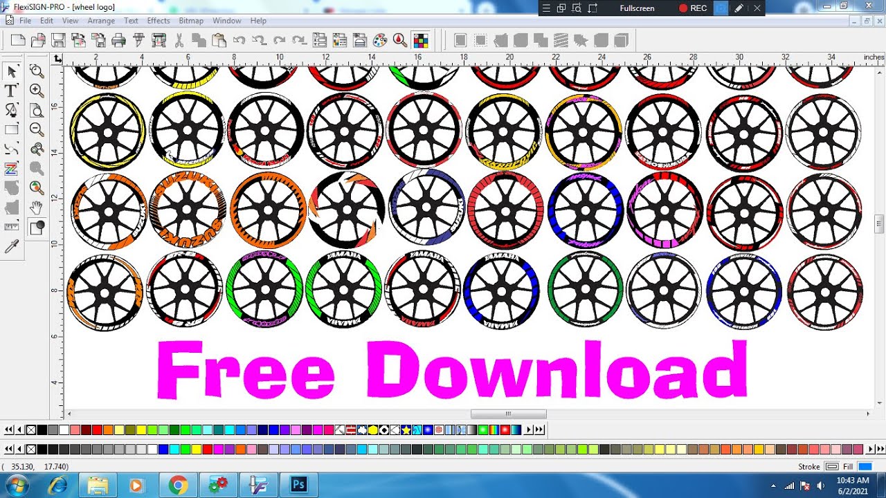Select the Eyedropper tool

point(12,246)
